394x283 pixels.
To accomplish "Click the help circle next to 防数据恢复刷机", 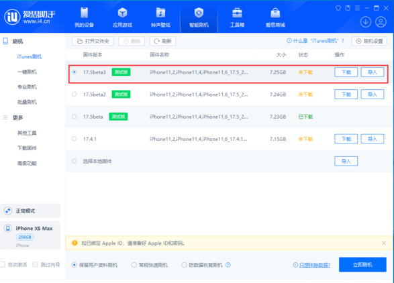I will coord(228,265).
